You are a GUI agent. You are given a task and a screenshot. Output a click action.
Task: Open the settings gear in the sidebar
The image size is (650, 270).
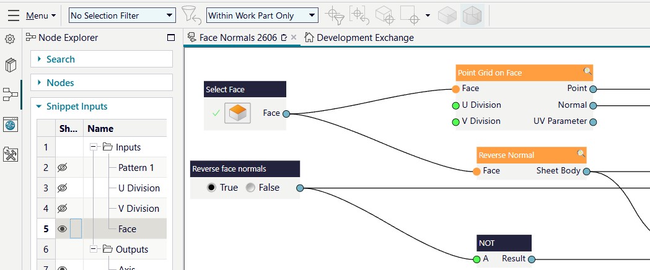pos(10,40)
